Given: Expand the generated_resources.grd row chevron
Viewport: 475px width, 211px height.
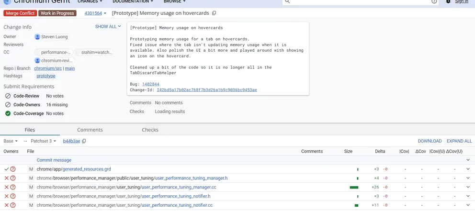Looking at the screenshot, I should (468, 169).
